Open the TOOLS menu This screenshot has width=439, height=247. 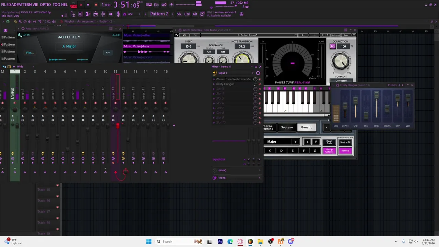pyautogui.click(x=57, y=5)
